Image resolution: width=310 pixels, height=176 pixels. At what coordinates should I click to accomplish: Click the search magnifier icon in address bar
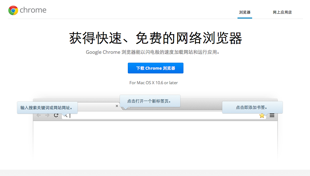tap(65, 116)
